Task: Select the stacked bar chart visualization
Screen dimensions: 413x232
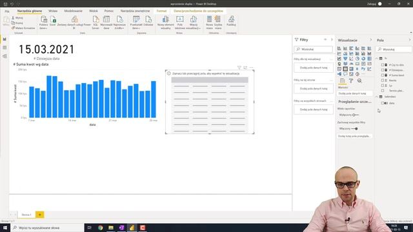Action: (339, 48)
